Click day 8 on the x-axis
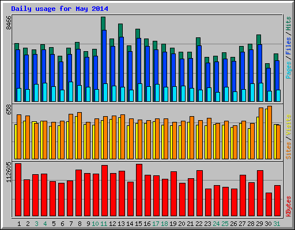This screenshot has width=295, height=230. coord(80,224)
